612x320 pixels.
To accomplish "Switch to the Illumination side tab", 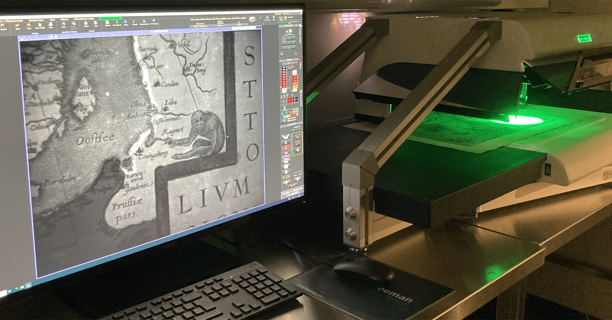I will 301,99.
